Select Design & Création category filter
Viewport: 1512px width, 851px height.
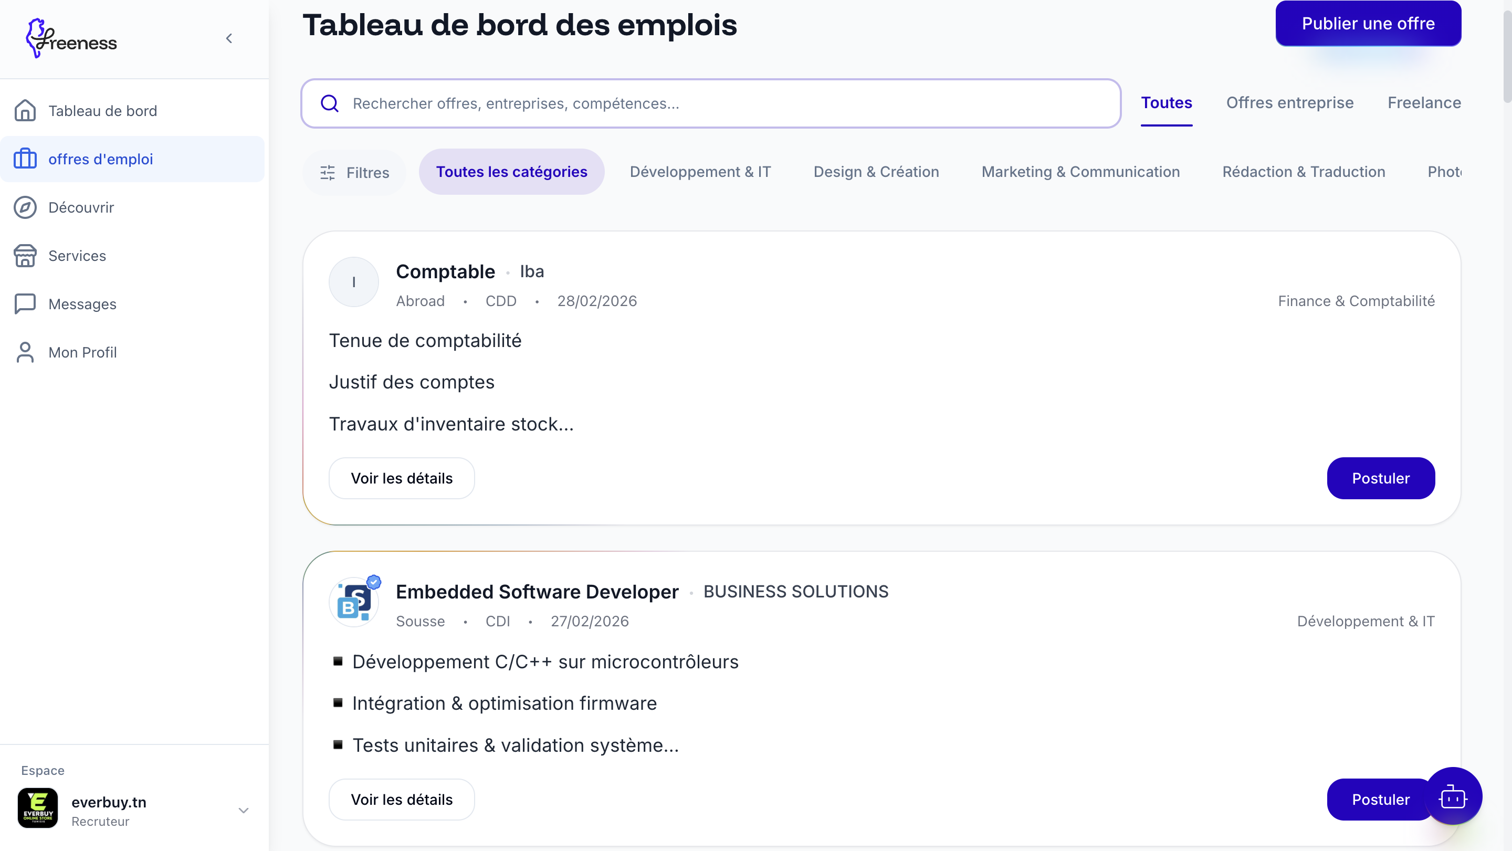click(876, 172)
